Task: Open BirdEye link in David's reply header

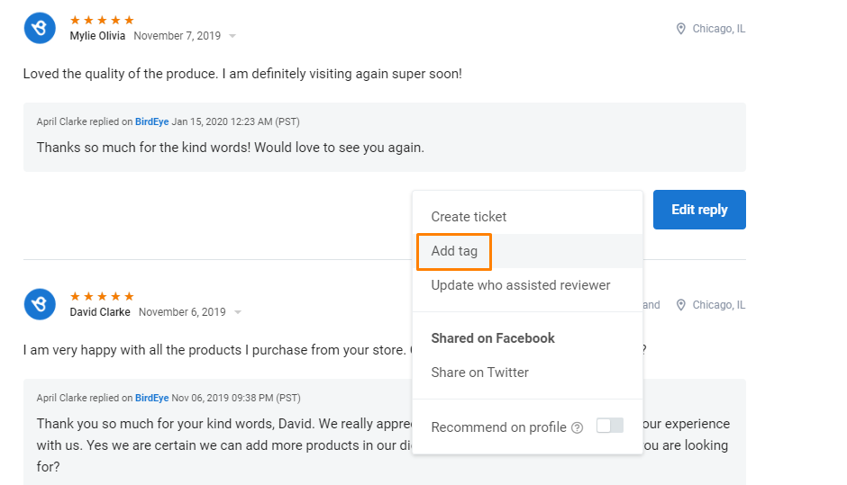Action: [151, 398]
